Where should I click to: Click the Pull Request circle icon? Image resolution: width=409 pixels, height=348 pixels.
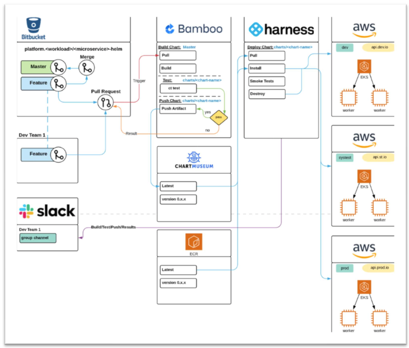pos(106,102)
